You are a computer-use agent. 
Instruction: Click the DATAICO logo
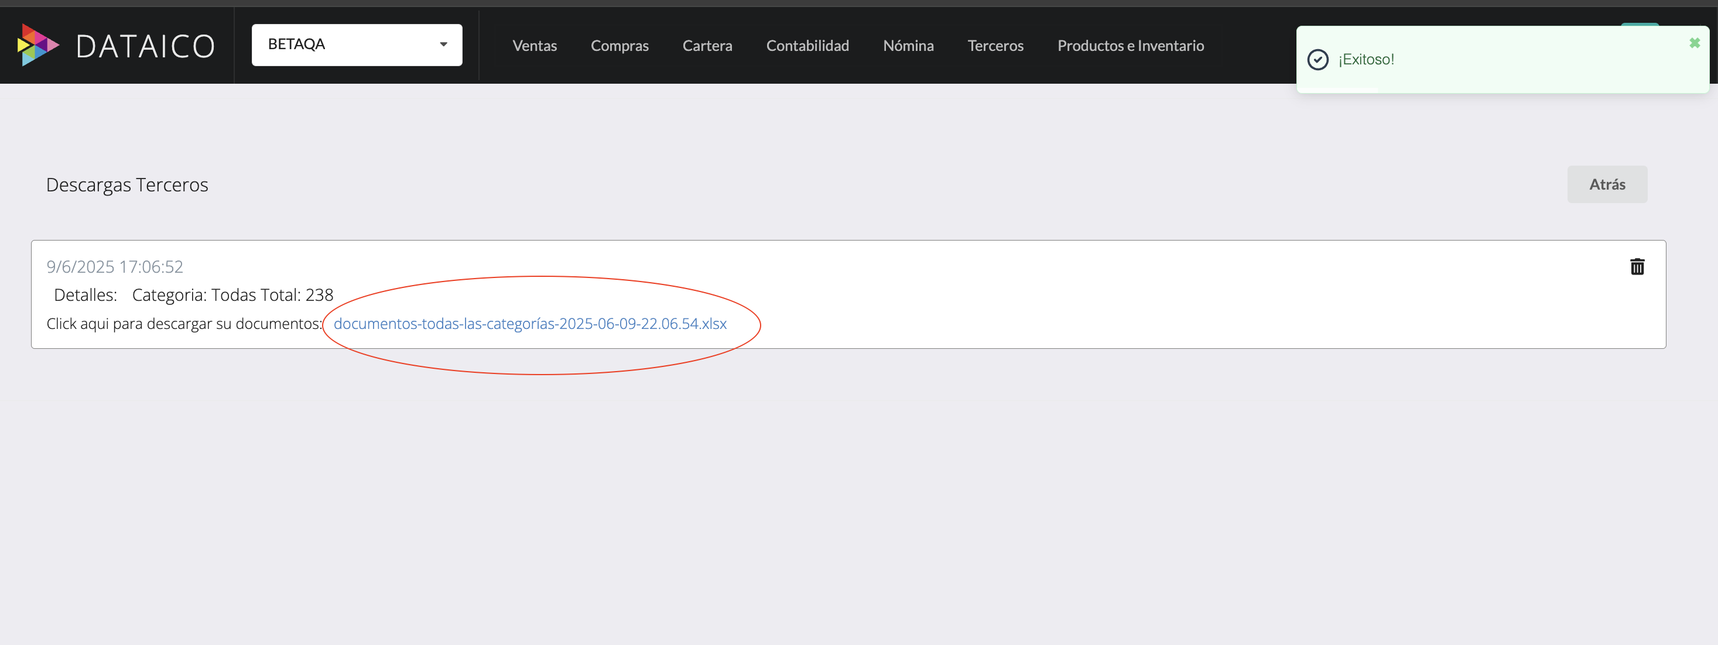coord(116,45)
